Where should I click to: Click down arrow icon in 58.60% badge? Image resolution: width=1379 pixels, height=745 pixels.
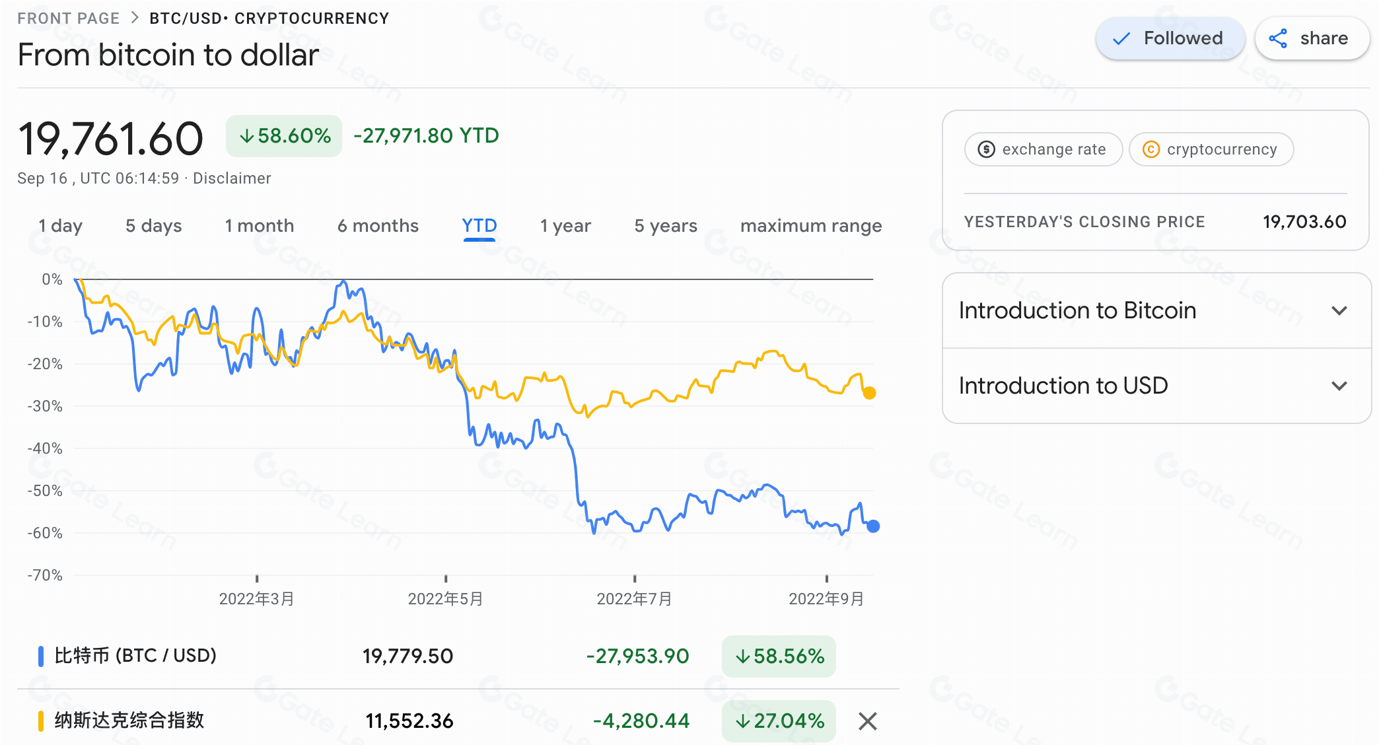pyautogui.click(x=246, y=136)
